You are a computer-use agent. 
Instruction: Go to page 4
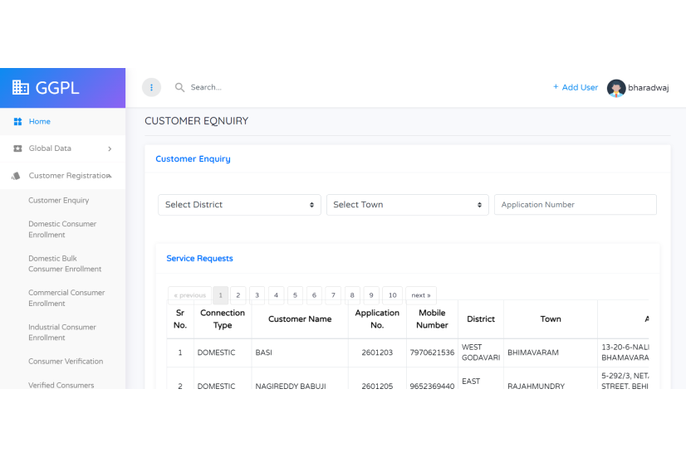coord(276,295)
